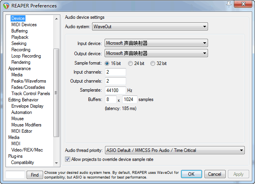Screen dimensions: 255x184
Task: Open the Audio thread priority dropdown
Action: point(175,150)
